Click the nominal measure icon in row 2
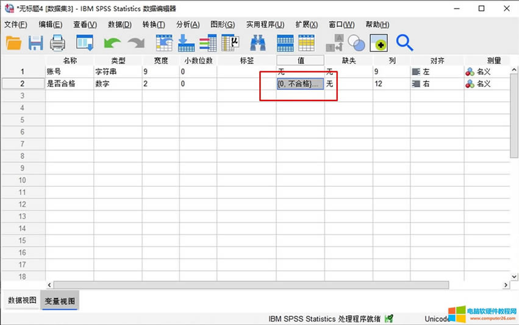The height and width of the screenshot is (325, 519). pos(470,84)
